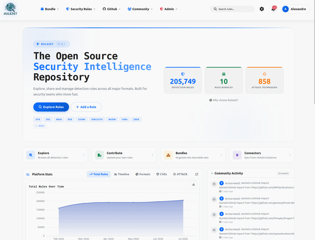Open the Bundles shareable sets card

(x=193, y=155)
